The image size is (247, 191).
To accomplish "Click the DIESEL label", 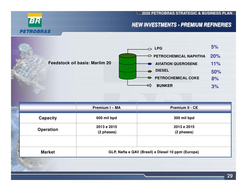I will click(x=162, y=70).
